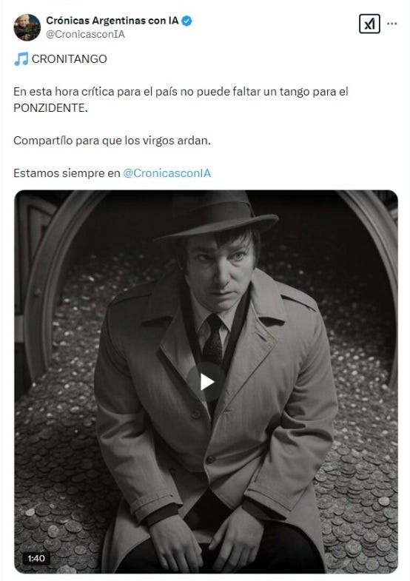Open the three-dot more options menu

tap(391, 24)
